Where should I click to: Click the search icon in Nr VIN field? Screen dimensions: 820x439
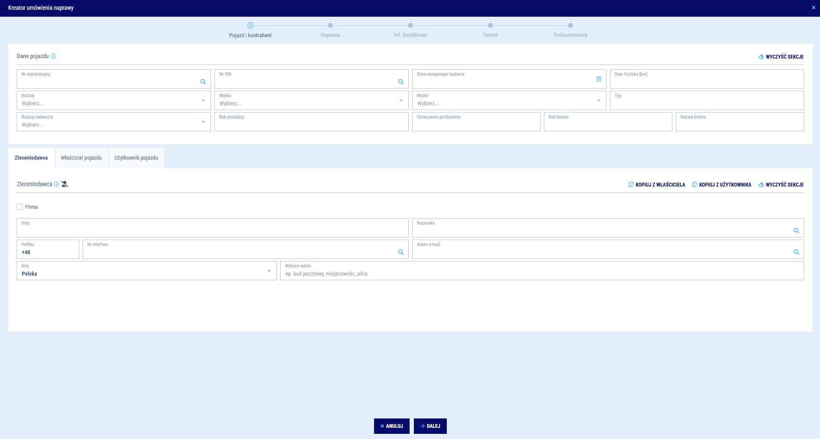[401, 82]
